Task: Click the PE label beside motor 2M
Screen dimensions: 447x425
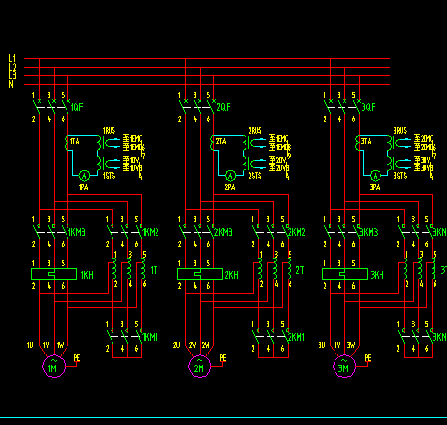Action: click(x=223, y=358)
